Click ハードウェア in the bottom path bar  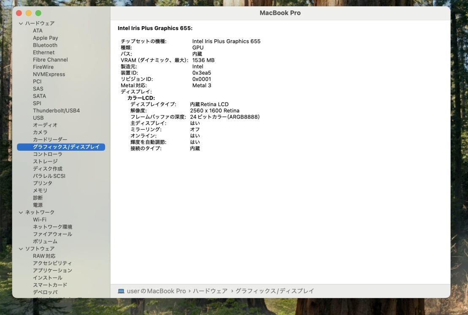pyautogui.click(x=210, y=291)
